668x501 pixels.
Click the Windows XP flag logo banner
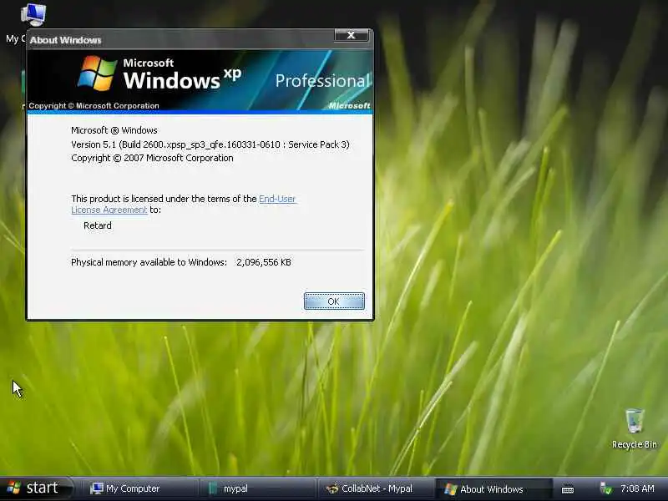coord(97,73)
